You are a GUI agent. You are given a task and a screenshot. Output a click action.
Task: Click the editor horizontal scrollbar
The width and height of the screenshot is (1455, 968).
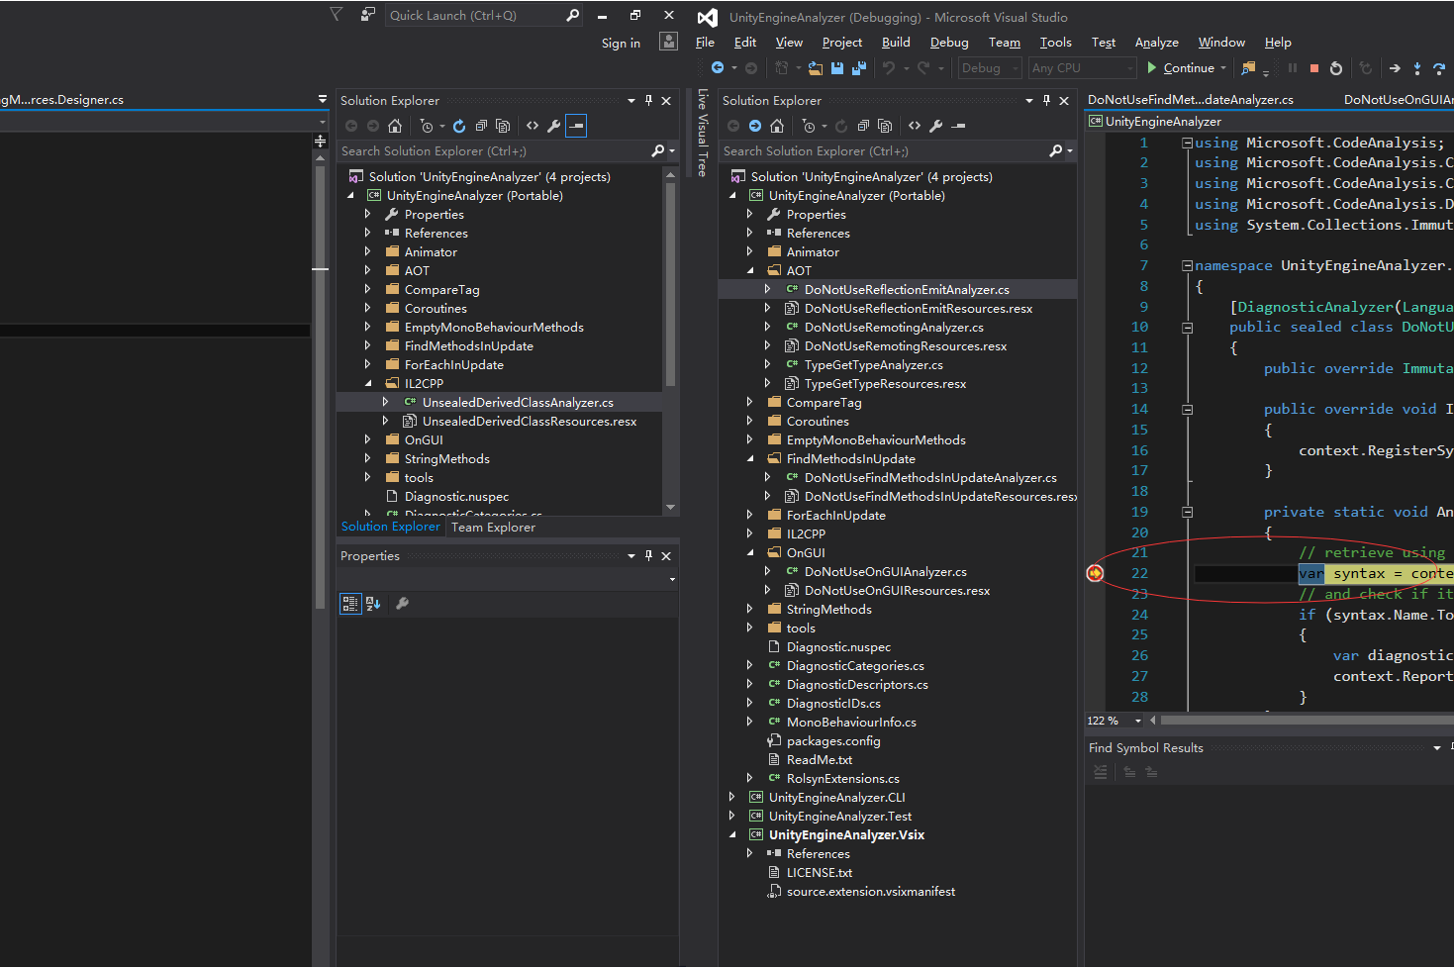[x=1307, y=721]
